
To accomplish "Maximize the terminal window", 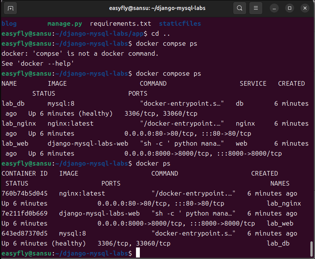I will [290, 8].
